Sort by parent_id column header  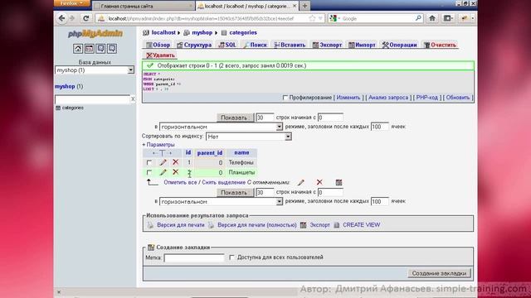pyautogui.click(x=210, y=153)
